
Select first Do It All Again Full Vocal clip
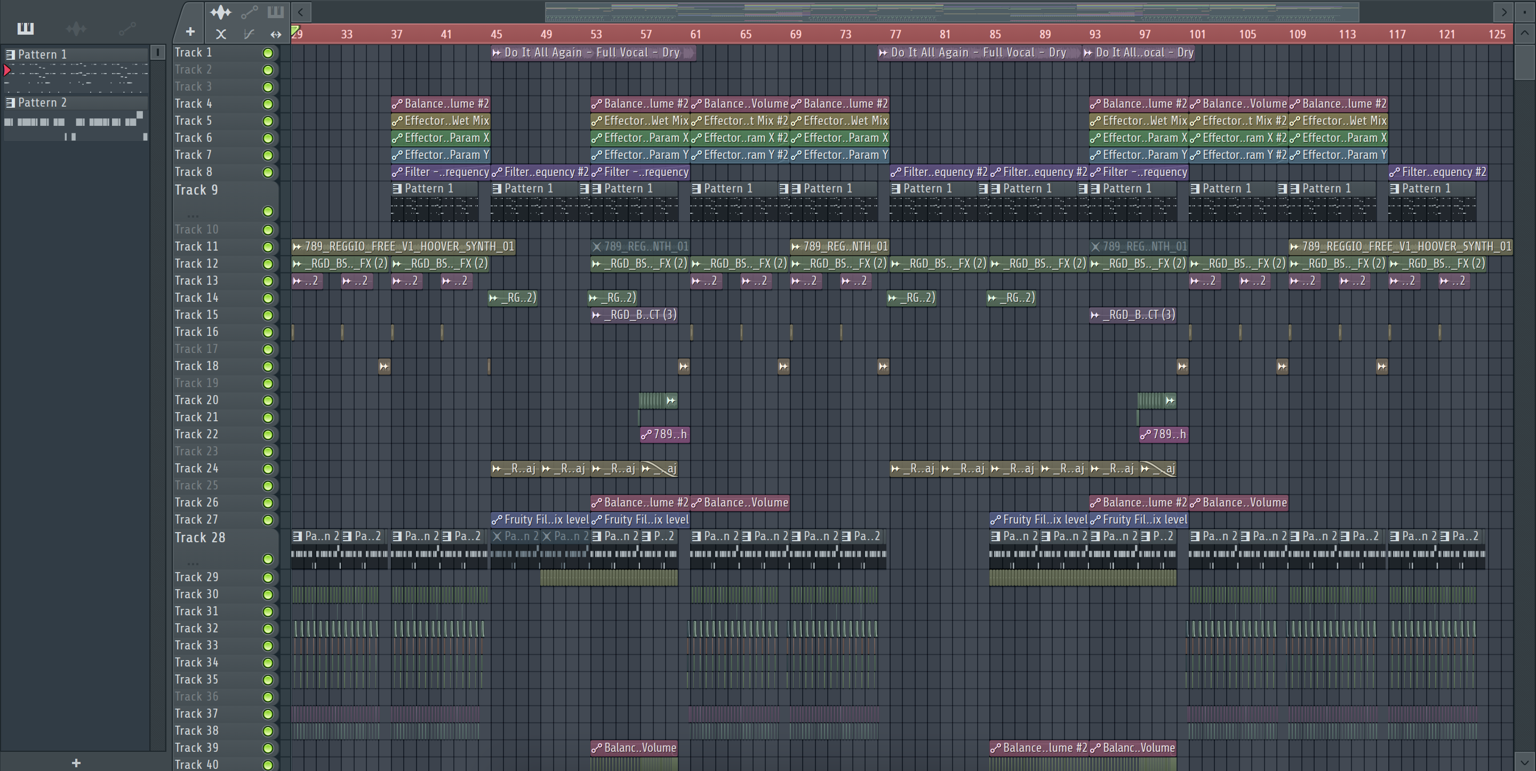coord(594,52)
